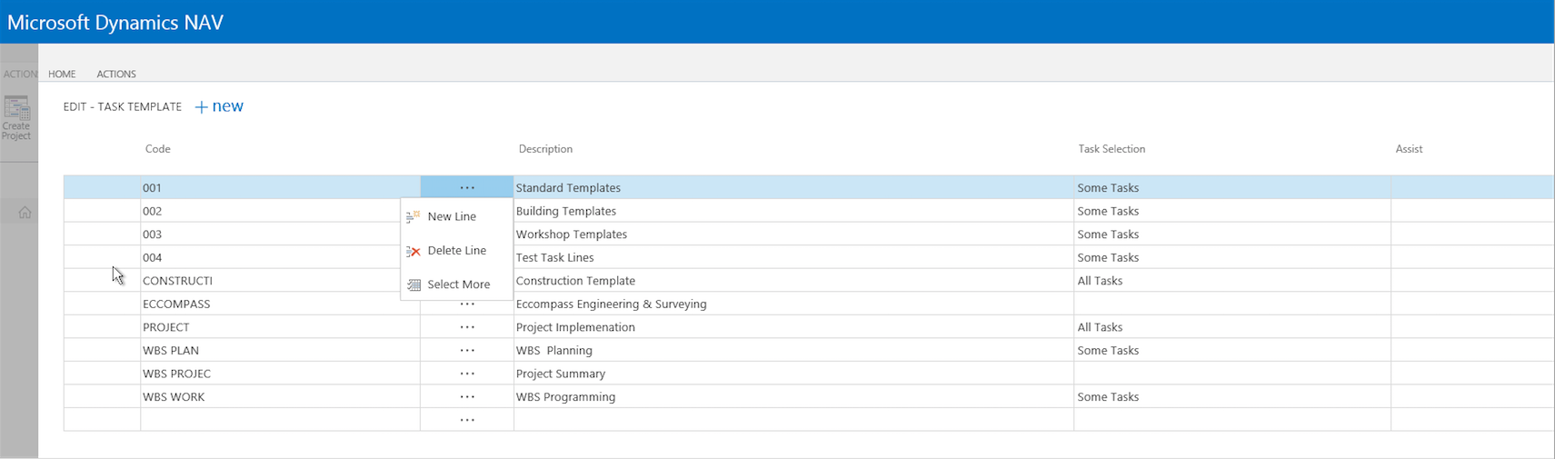
Task: Click the Create Project icon
Action: click(16, 110)
